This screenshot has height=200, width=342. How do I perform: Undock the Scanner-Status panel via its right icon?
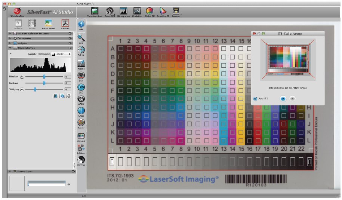(x=74, y=172)
